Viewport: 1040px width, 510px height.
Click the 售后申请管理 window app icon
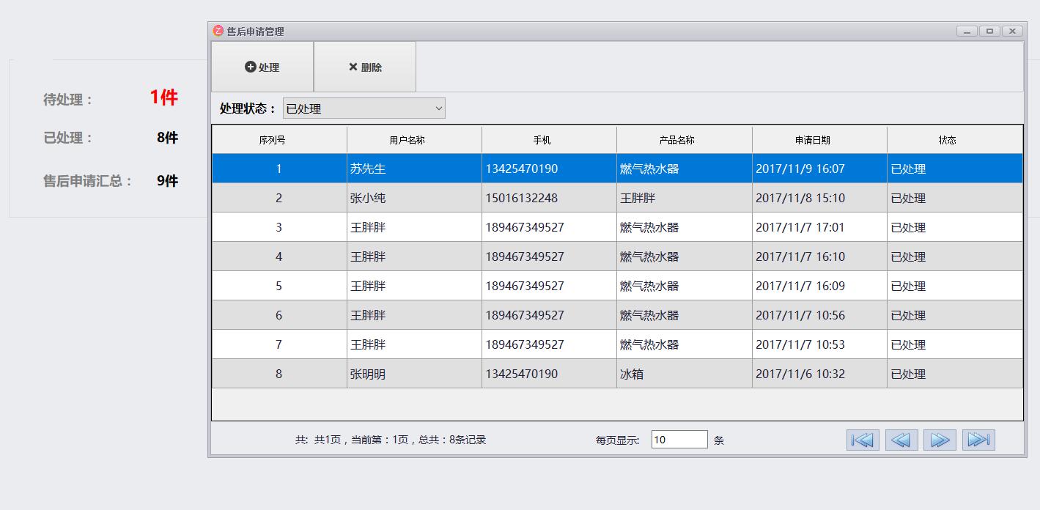(218, 31)
